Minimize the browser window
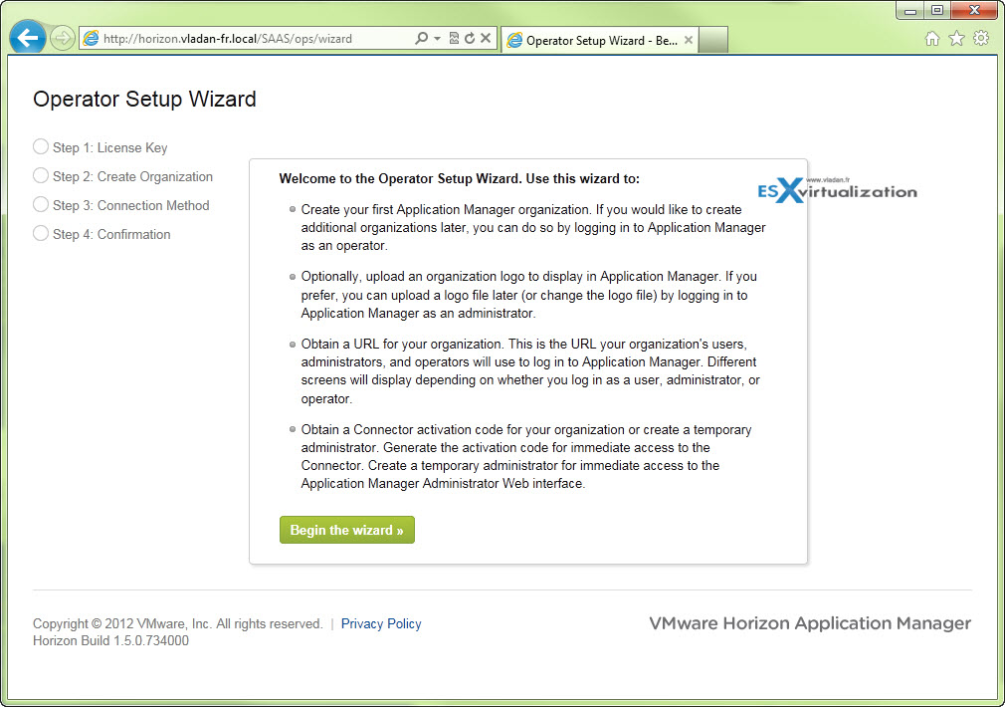This screenshot has width=1005, height=707. point(910,11)
